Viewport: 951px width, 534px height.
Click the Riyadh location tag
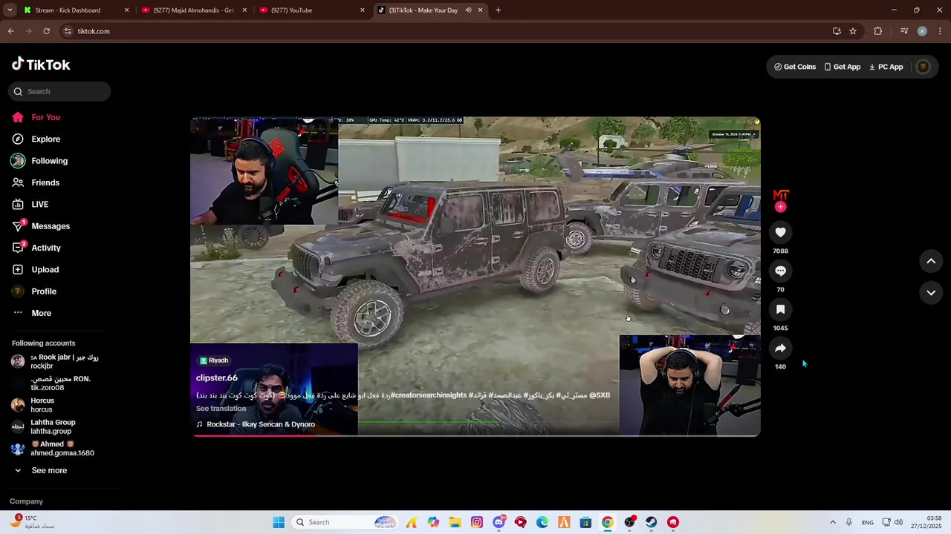[x=214, y=360]
